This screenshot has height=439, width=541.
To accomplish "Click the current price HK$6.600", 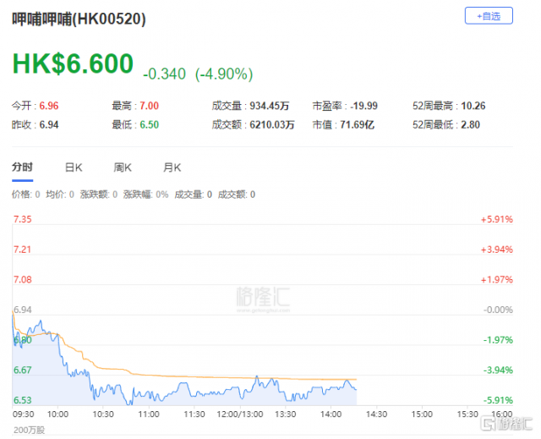I will click(x=73, y=63).
